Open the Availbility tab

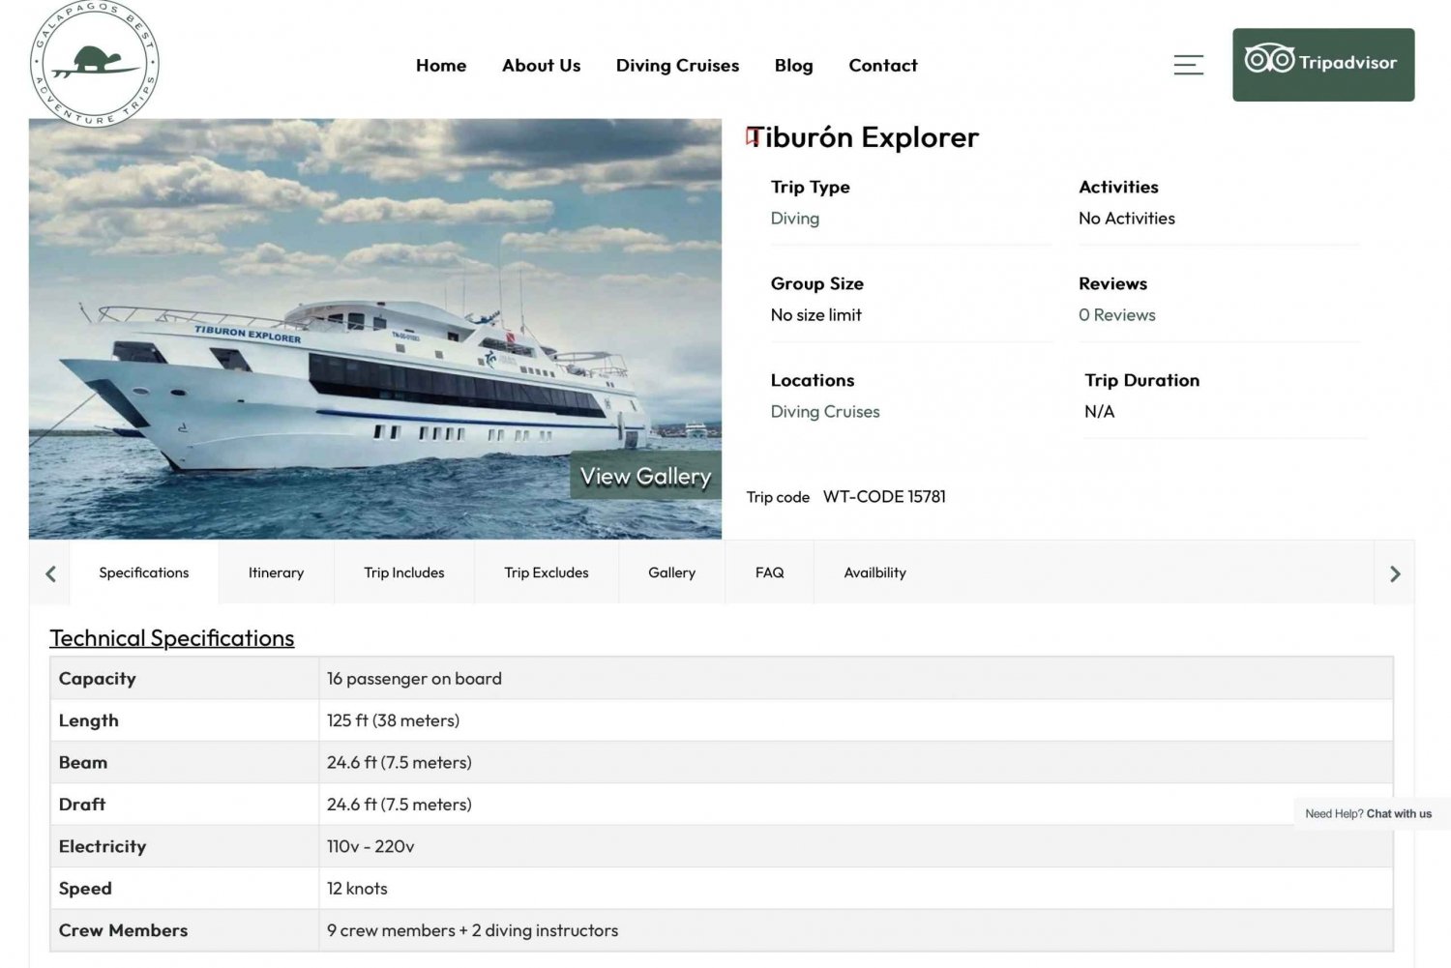tap(874, 572)
